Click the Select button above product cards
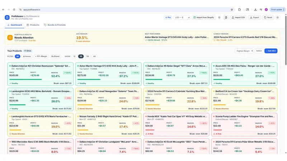Viewport: 287px width, 161px height. click(259, 51)
